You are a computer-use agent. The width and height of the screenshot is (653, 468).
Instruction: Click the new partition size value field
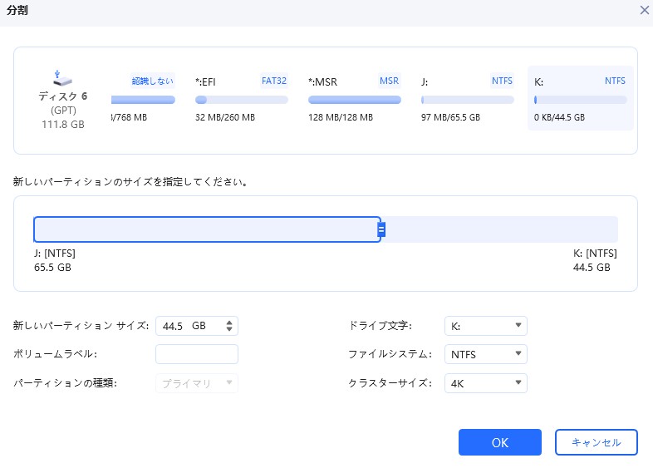[187, 326]
